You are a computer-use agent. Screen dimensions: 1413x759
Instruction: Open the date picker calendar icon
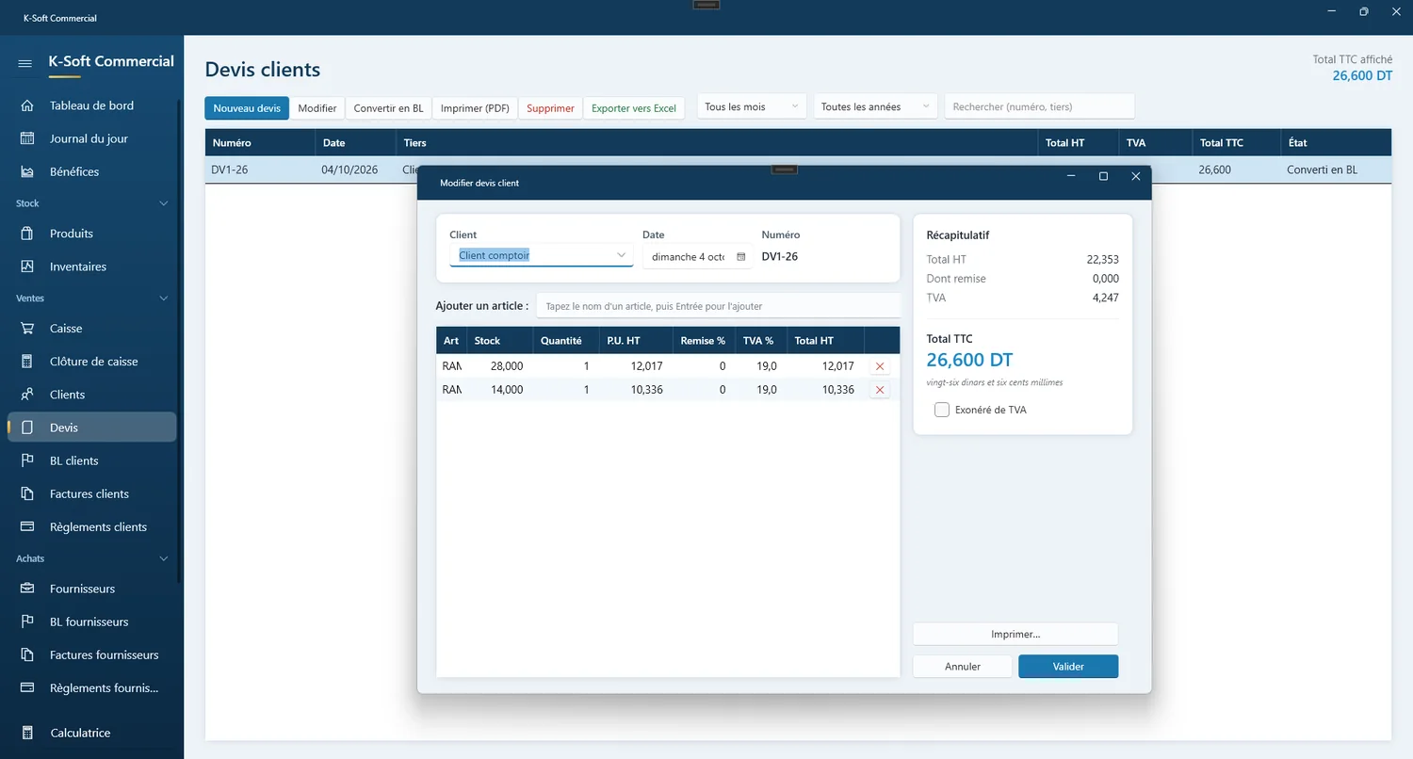click(x=741, y=256)
